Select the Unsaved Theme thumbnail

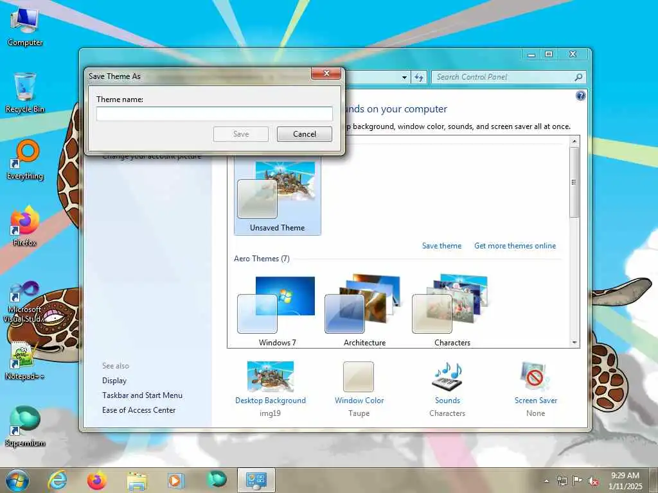click(278, 197)
